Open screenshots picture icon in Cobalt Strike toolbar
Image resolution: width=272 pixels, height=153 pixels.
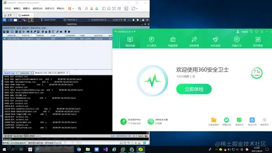(x=38, y=32)
